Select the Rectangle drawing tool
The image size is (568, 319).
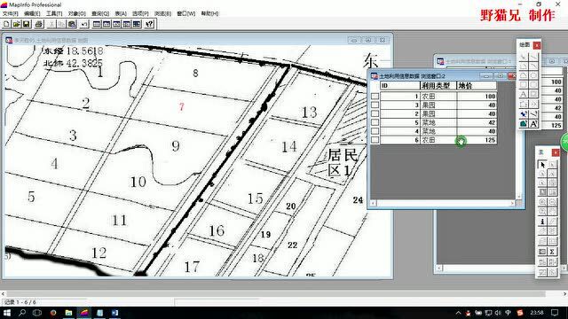(524, 85)
